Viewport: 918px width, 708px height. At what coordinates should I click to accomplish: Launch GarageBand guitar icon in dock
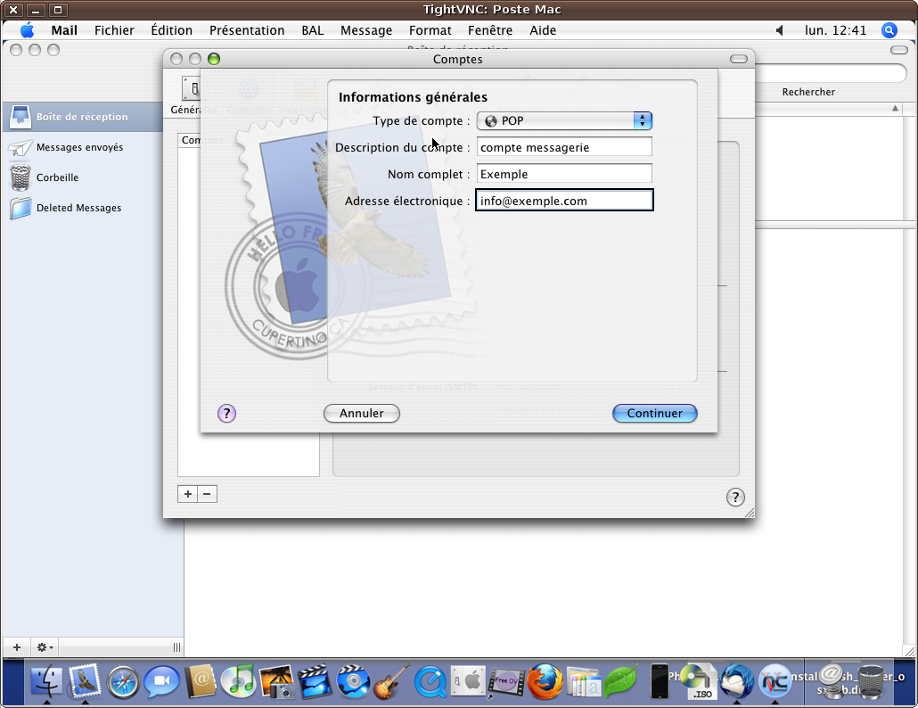[391, 681]
